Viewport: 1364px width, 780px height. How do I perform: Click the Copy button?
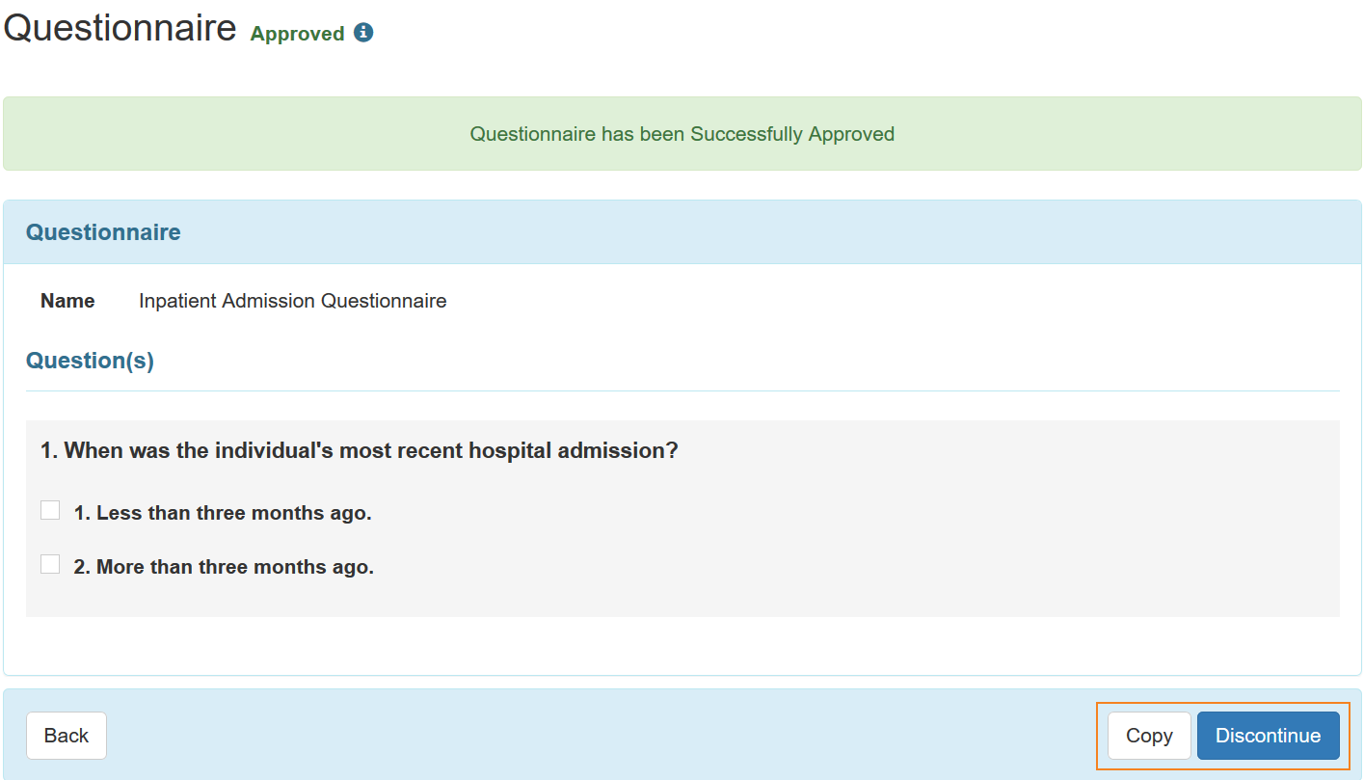coord(1149,736)
